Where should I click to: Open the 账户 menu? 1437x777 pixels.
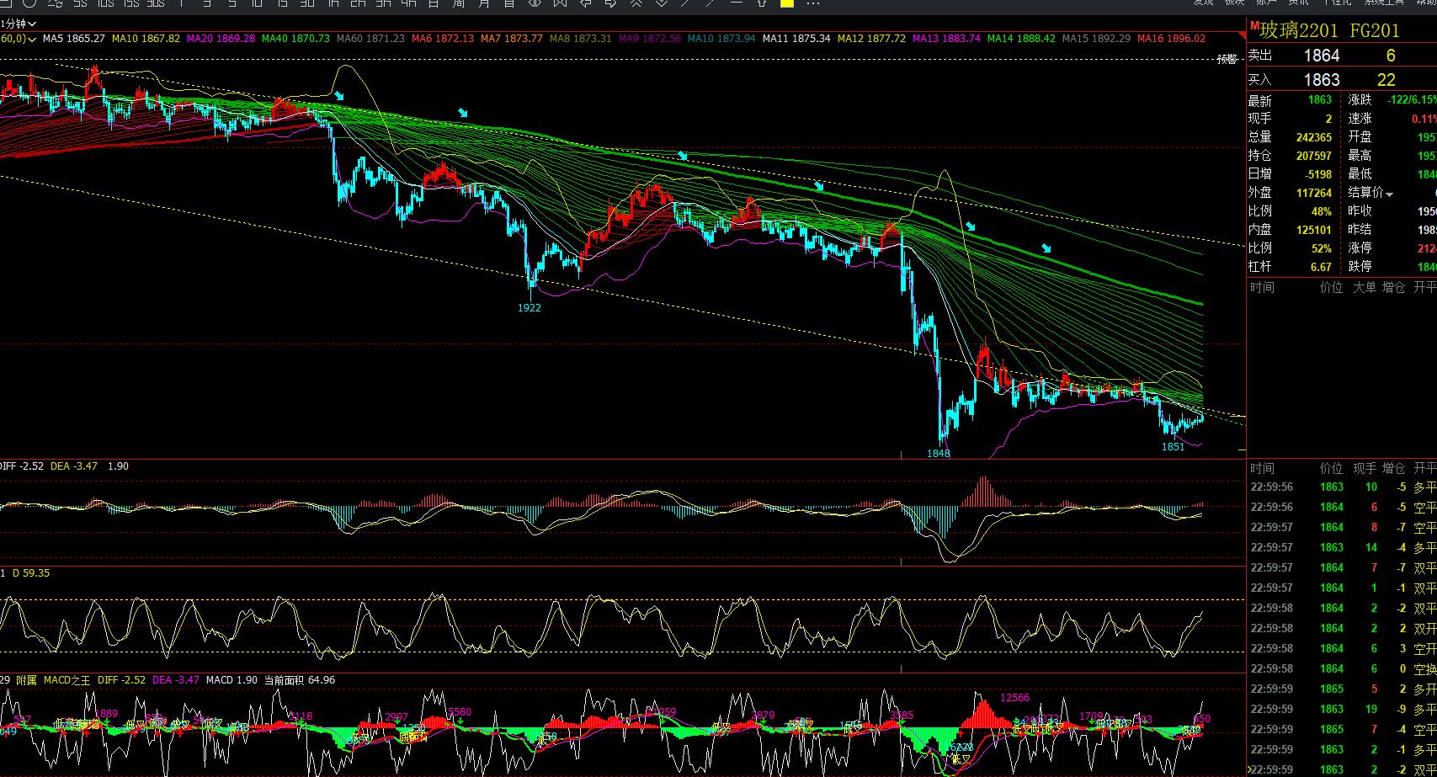click(x=1266, y=3)
